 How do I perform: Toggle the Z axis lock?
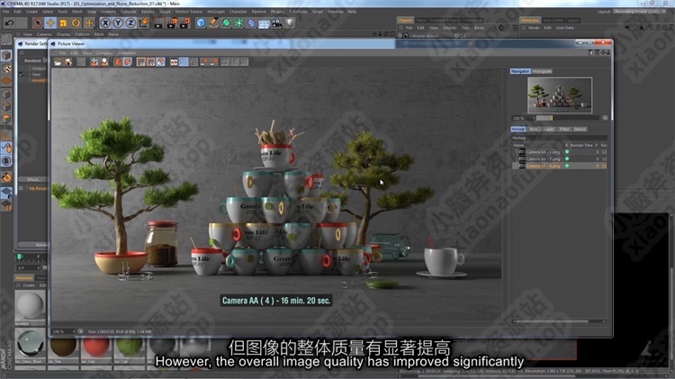(x=131, y=23)
